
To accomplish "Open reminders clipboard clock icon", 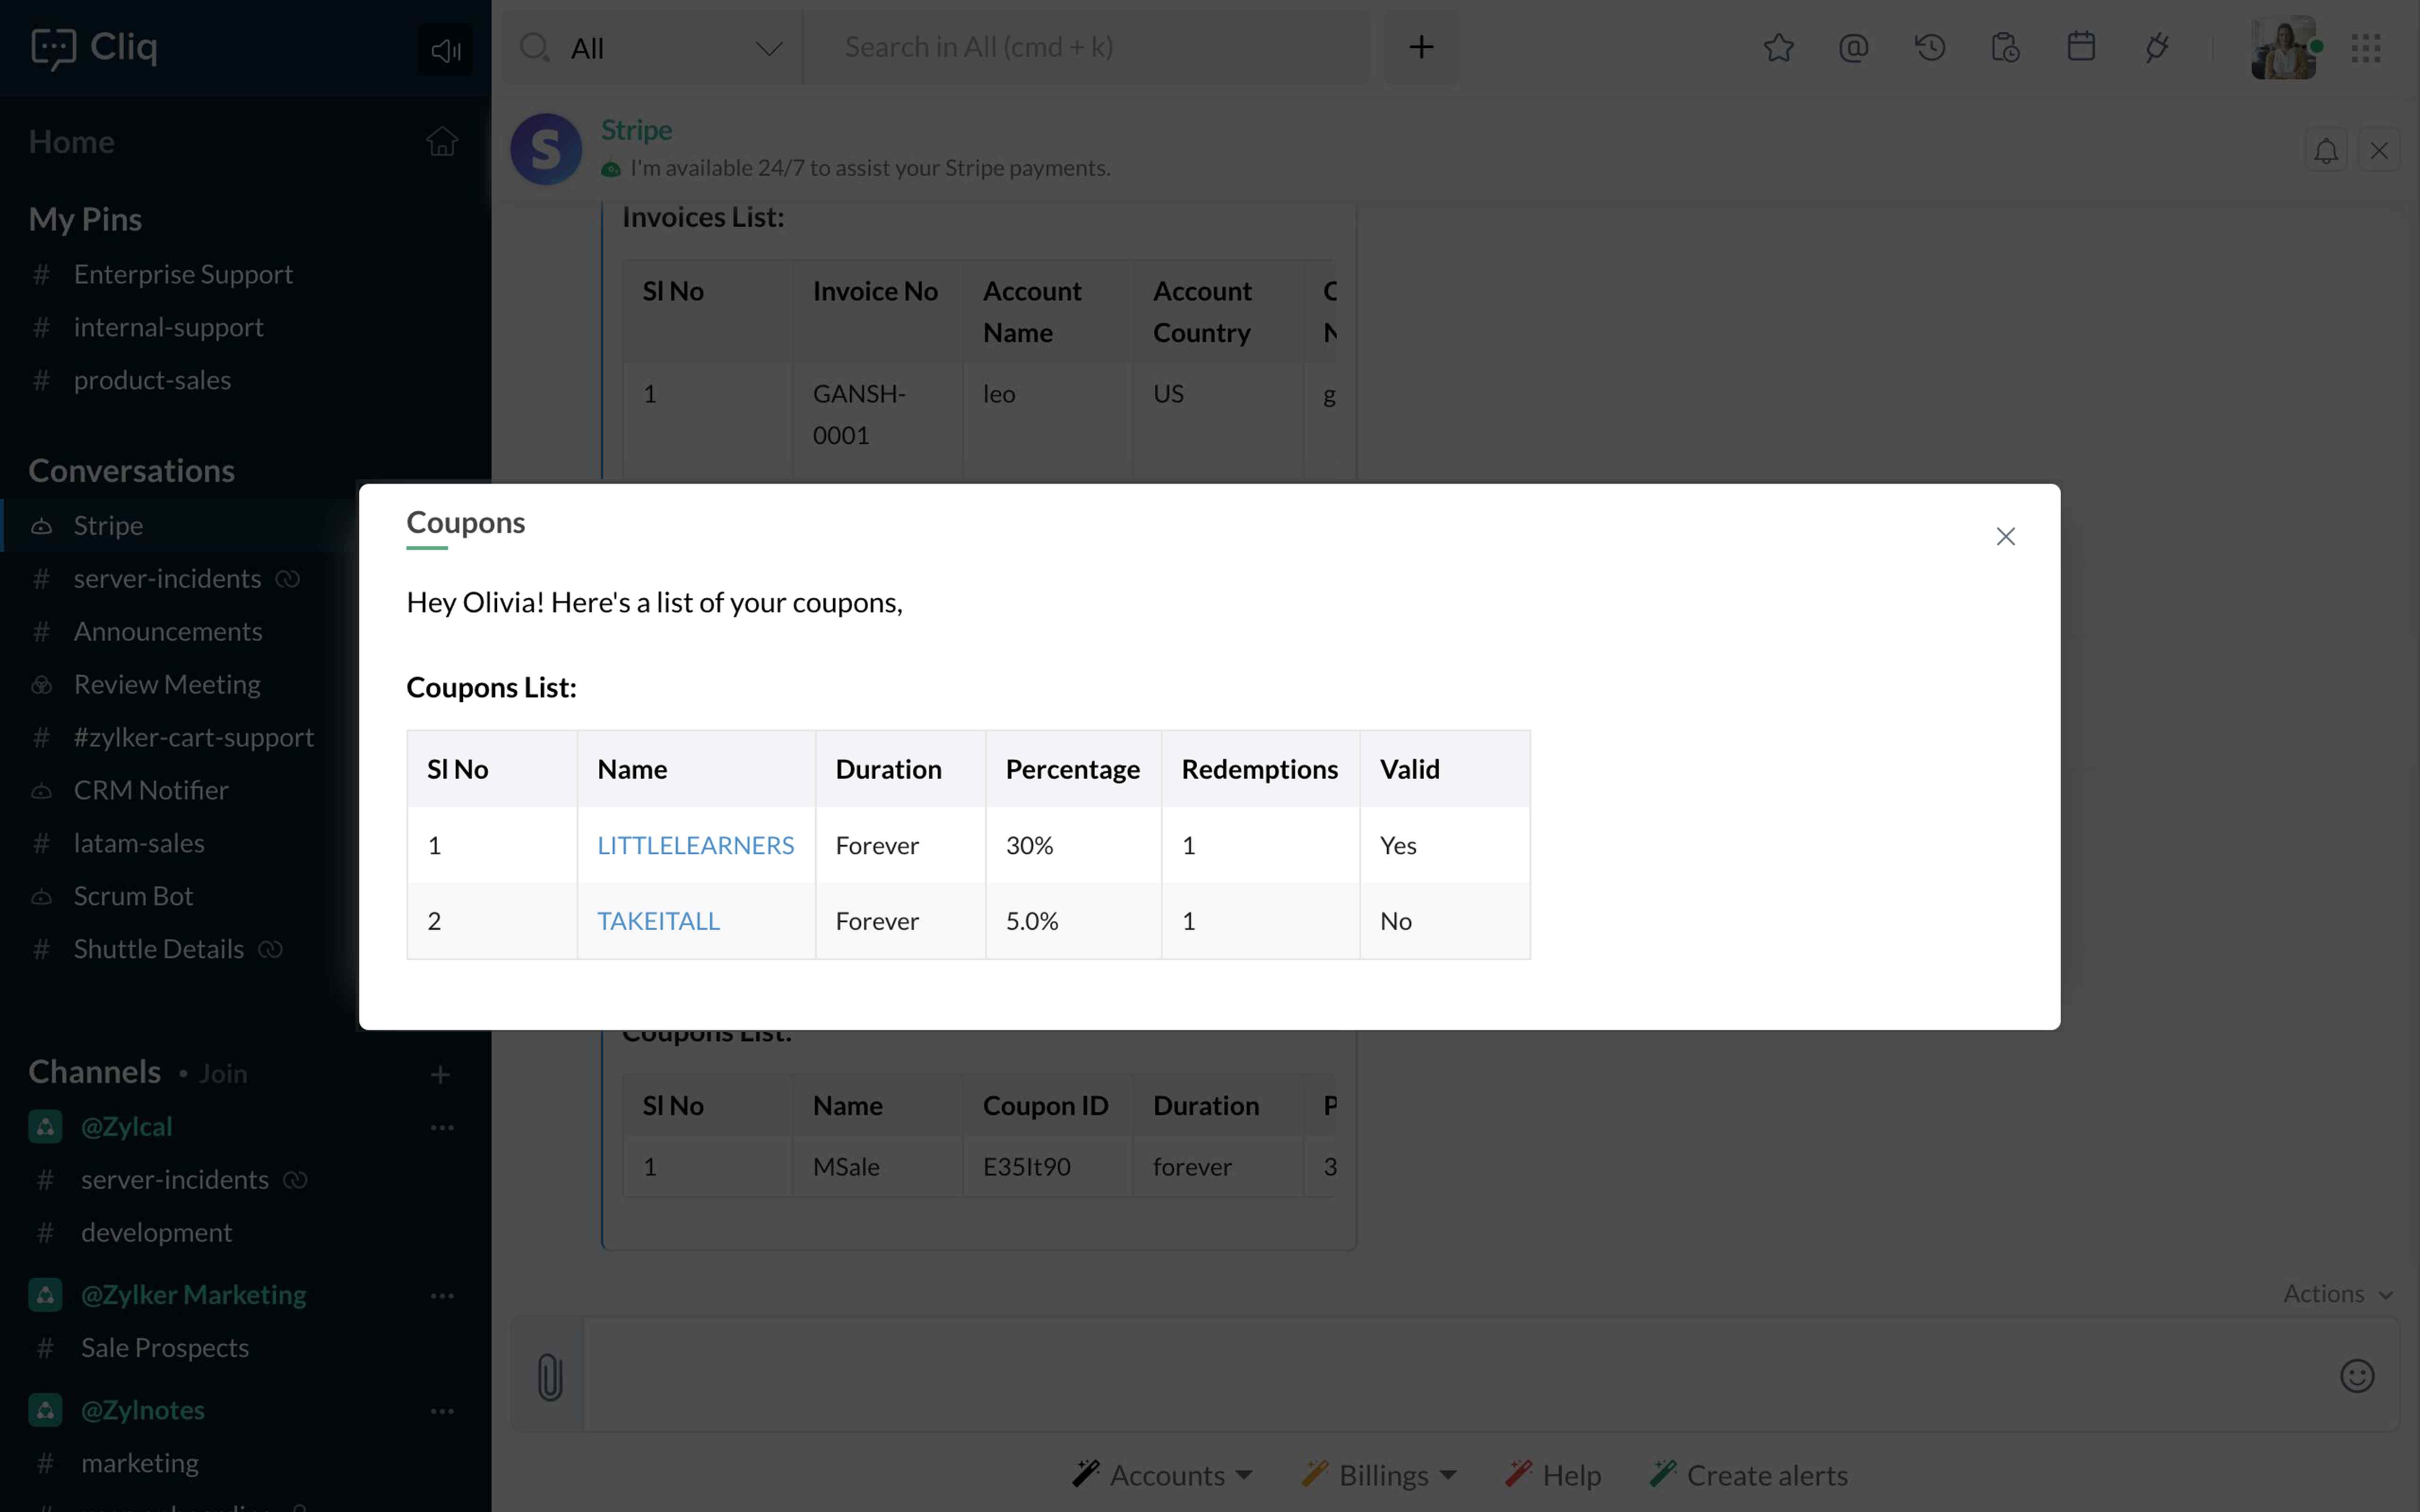I will pos(2005,47).
